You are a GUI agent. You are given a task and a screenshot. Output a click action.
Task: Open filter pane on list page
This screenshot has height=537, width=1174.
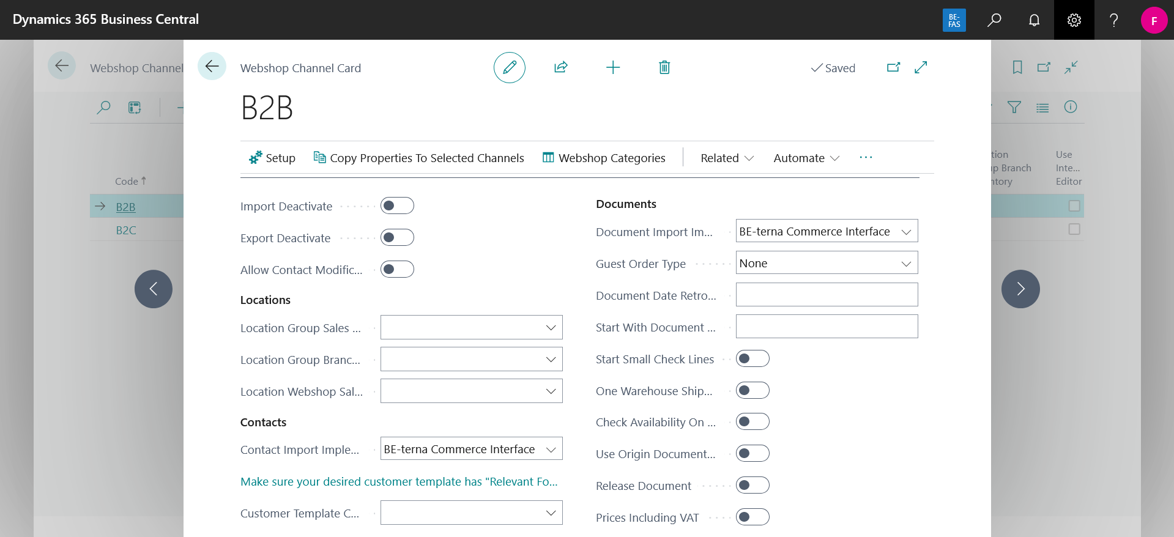click(x=1014, y=108)
